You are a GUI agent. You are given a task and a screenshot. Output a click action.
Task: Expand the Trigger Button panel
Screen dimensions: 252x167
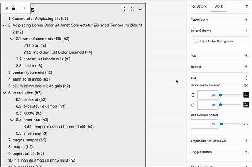(246, 152)
